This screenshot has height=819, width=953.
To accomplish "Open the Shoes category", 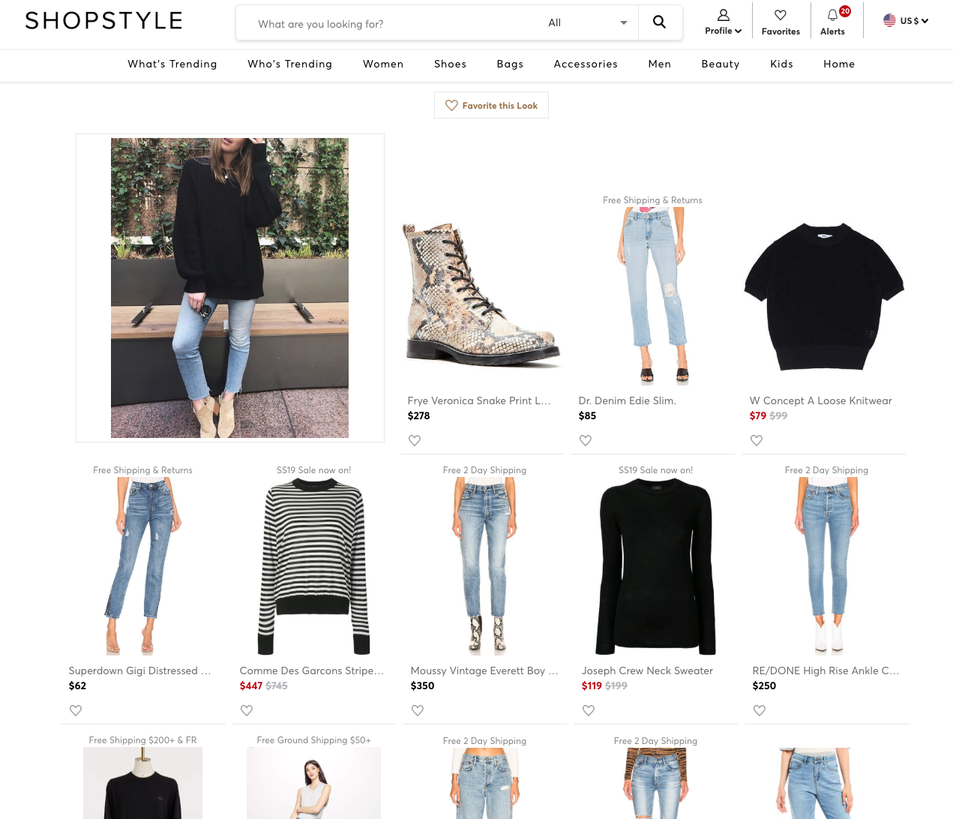I will [450, 64].
